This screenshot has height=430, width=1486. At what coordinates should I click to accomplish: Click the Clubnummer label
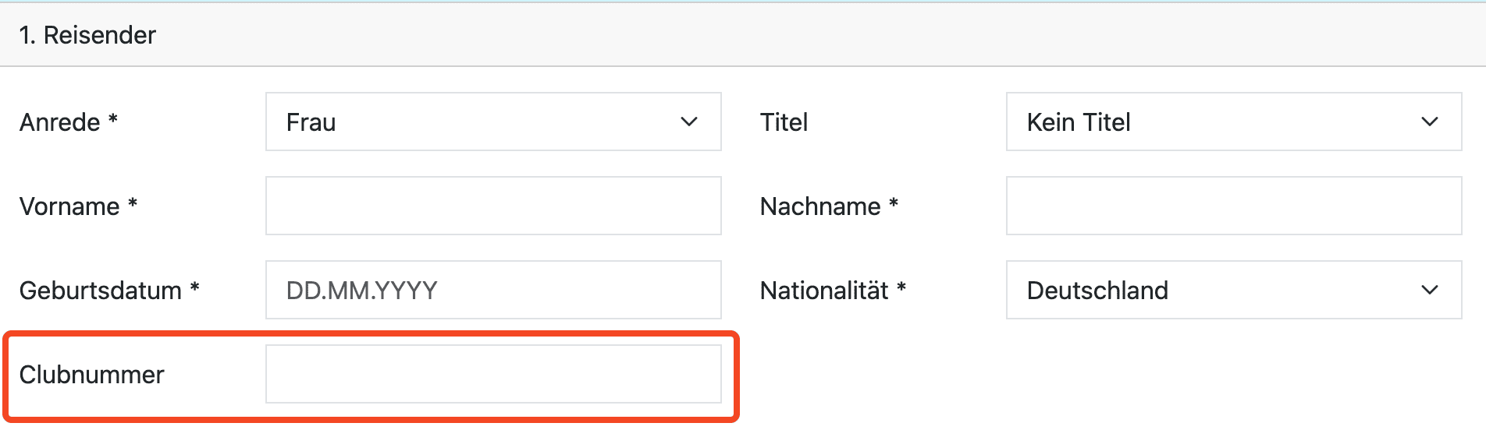pyautogui.click(x=92, y=375)
